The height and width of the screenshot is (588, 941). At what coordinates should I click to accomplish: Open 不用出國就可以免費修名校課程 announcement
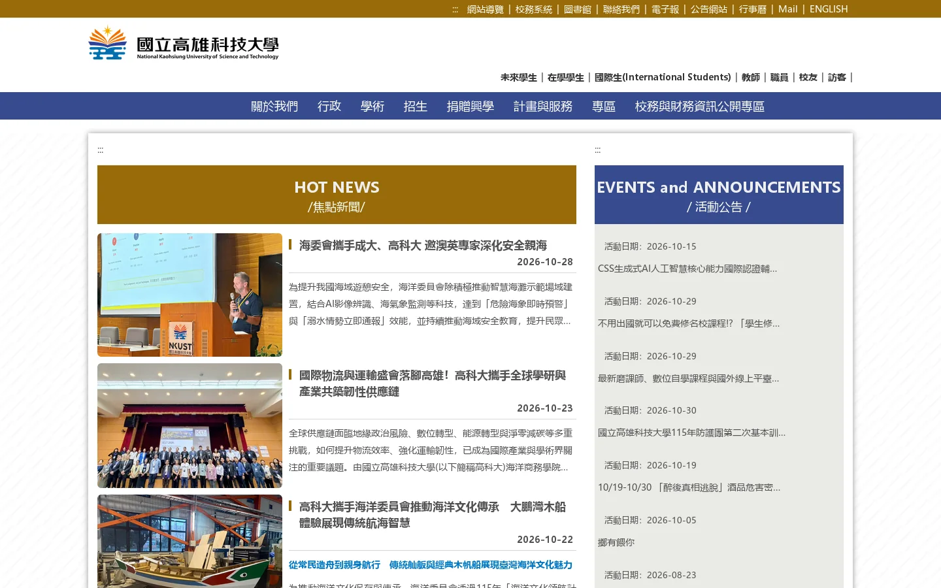click(x=689, y=323)
